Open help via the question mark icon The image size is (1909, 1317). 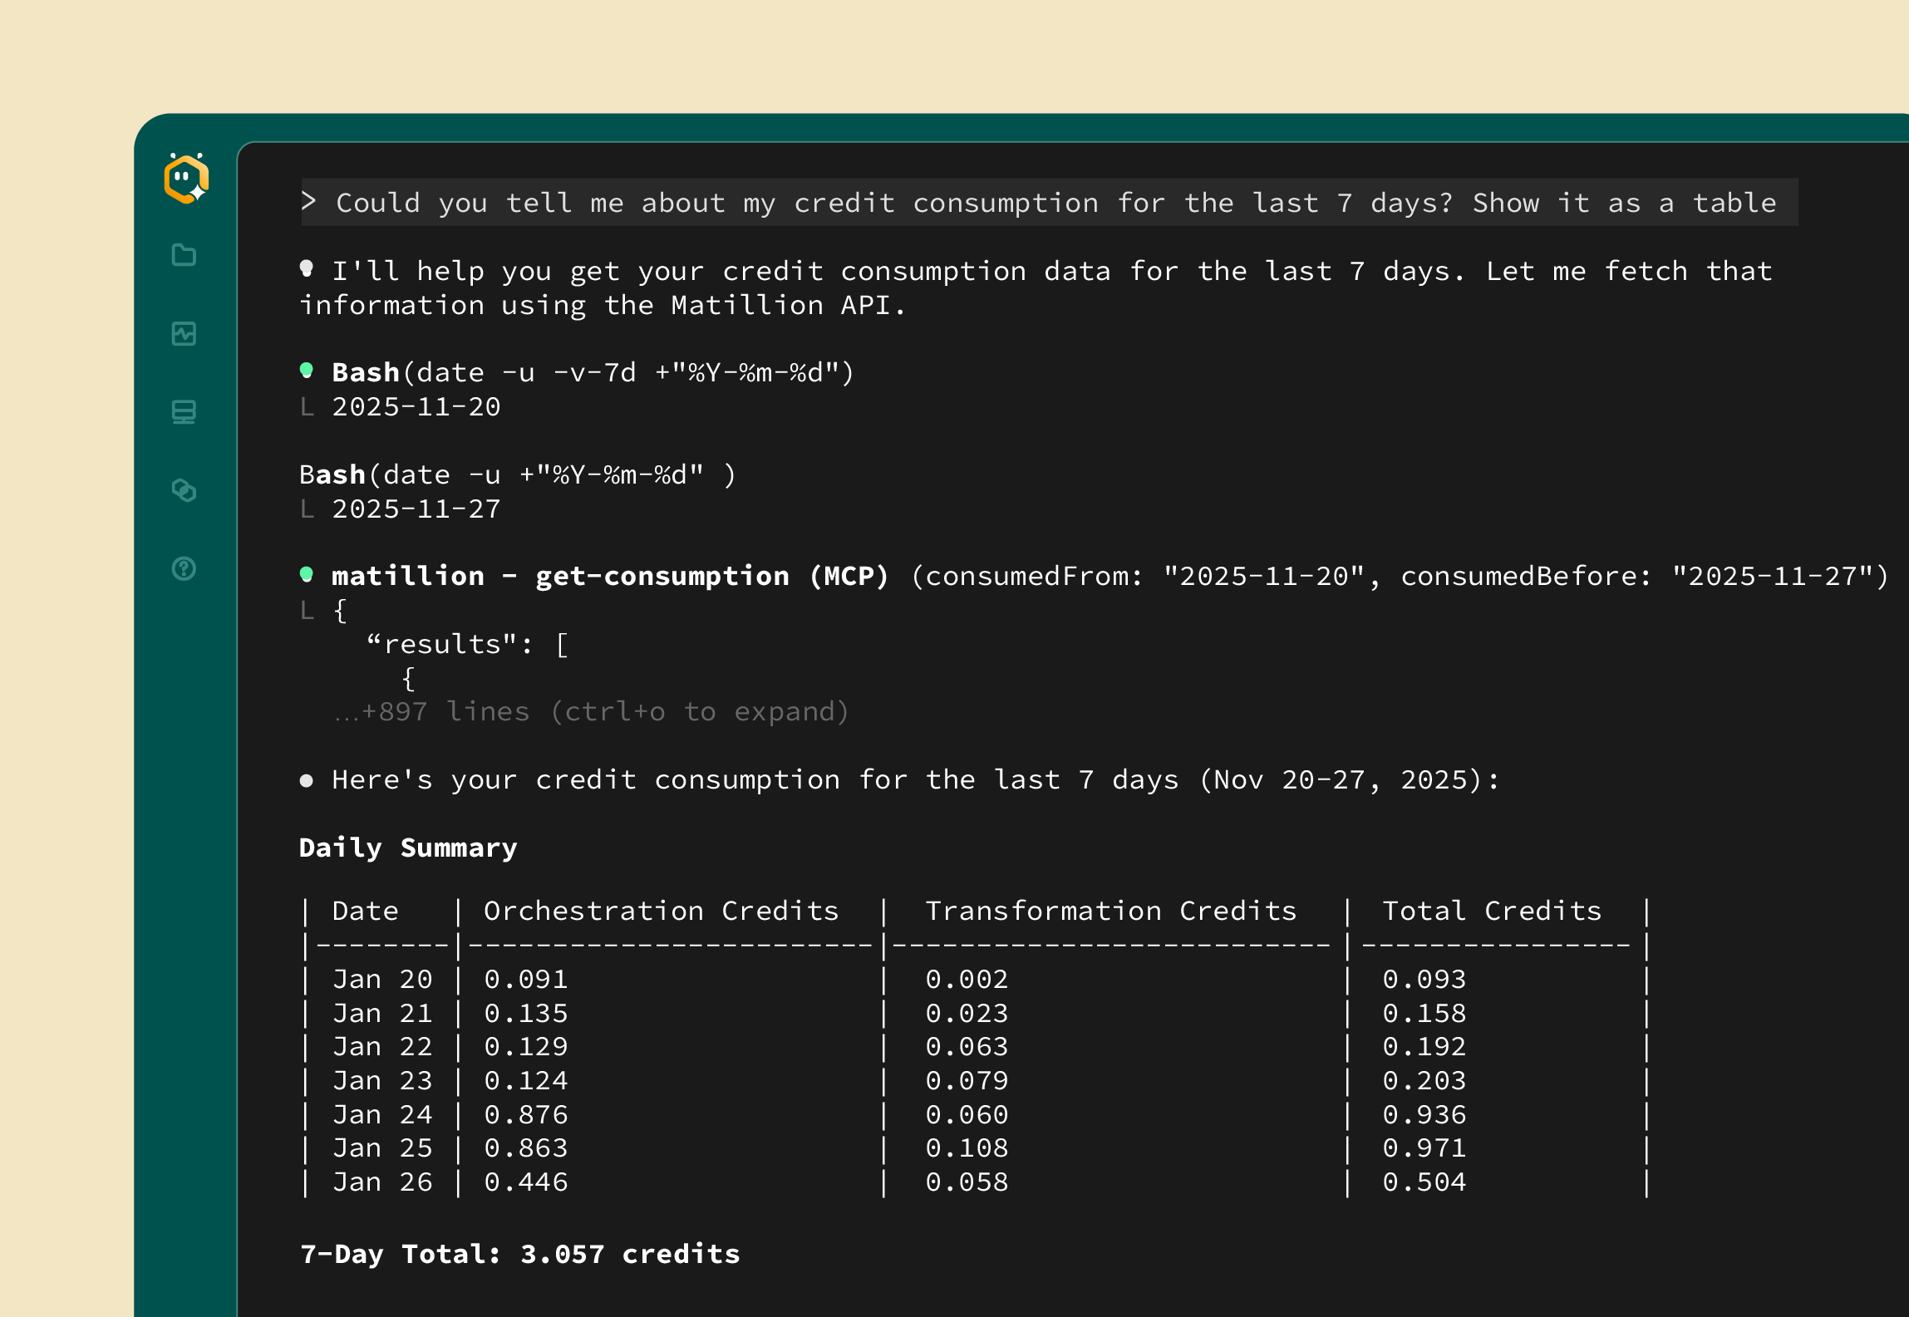coord(184,568)
